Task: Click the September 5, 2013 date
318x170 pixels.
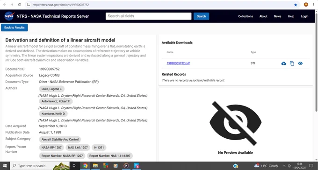Action: point(53,126)
